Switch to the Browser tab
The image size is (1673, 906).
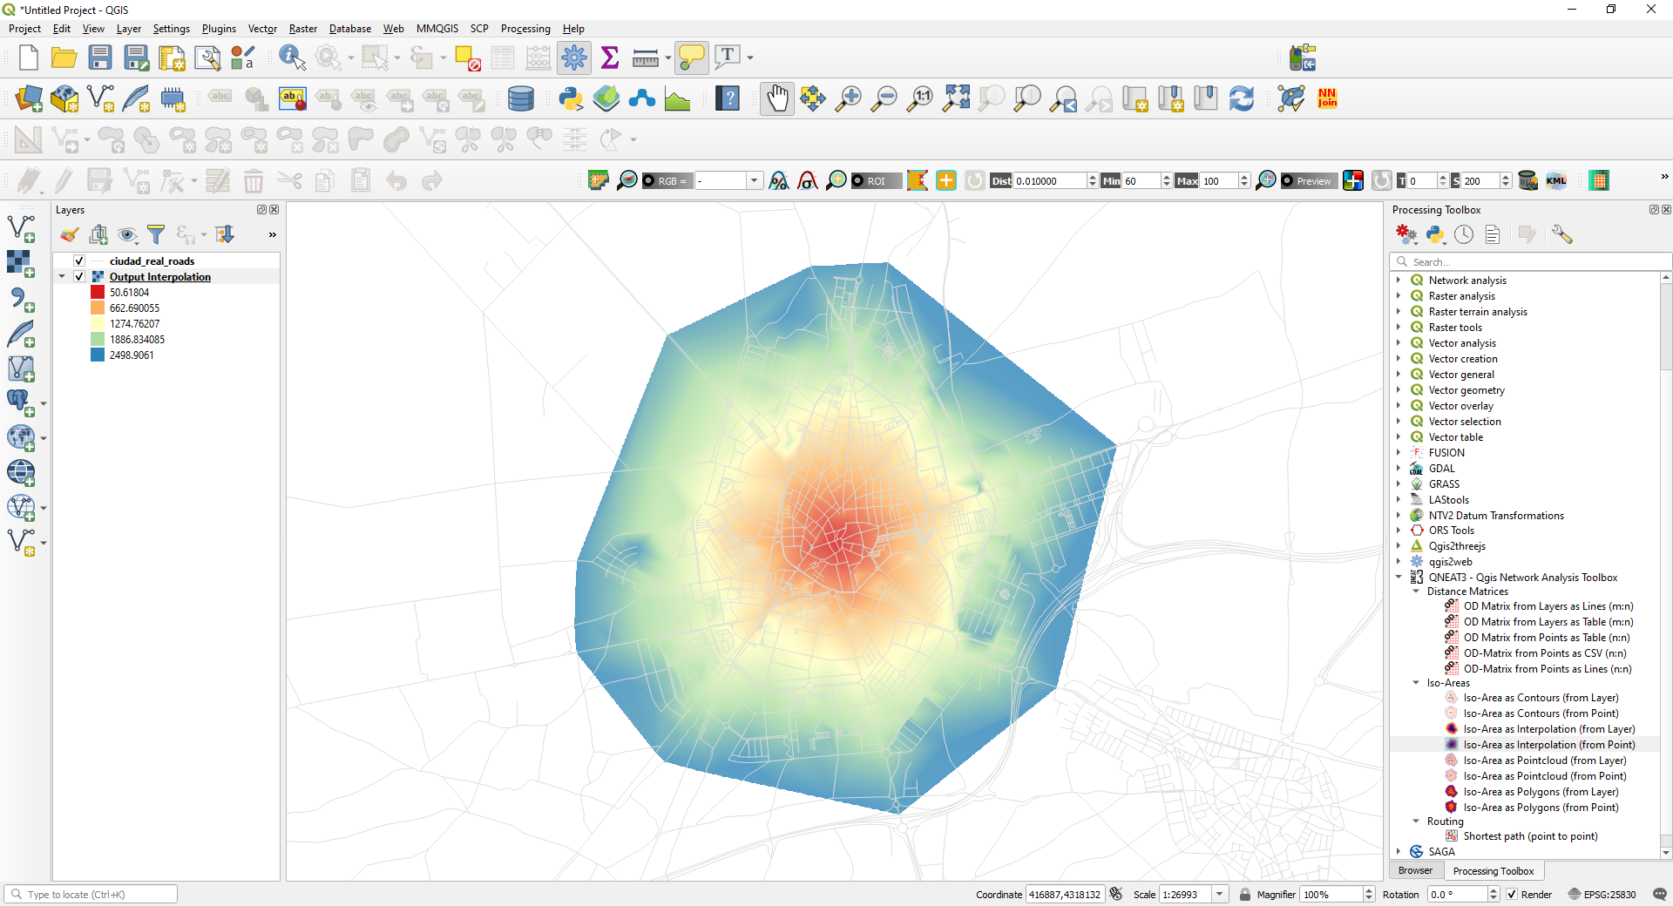[1414, 870]
